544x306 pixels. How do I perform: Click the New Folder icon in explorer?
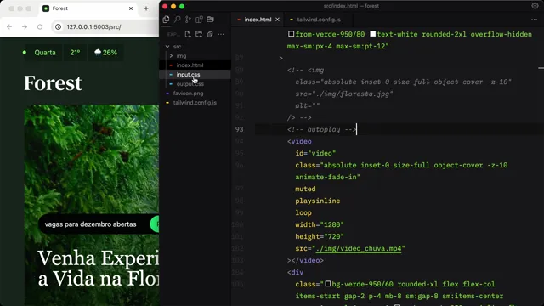[199, 34]
